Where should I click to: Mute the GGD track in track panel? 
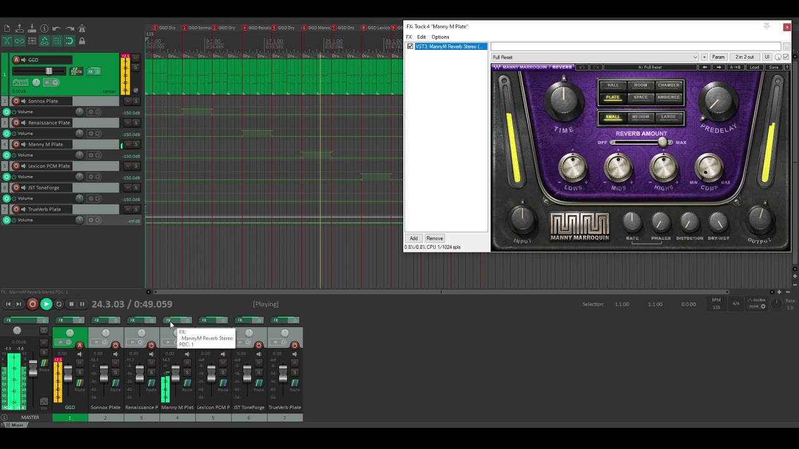(135, 58)
